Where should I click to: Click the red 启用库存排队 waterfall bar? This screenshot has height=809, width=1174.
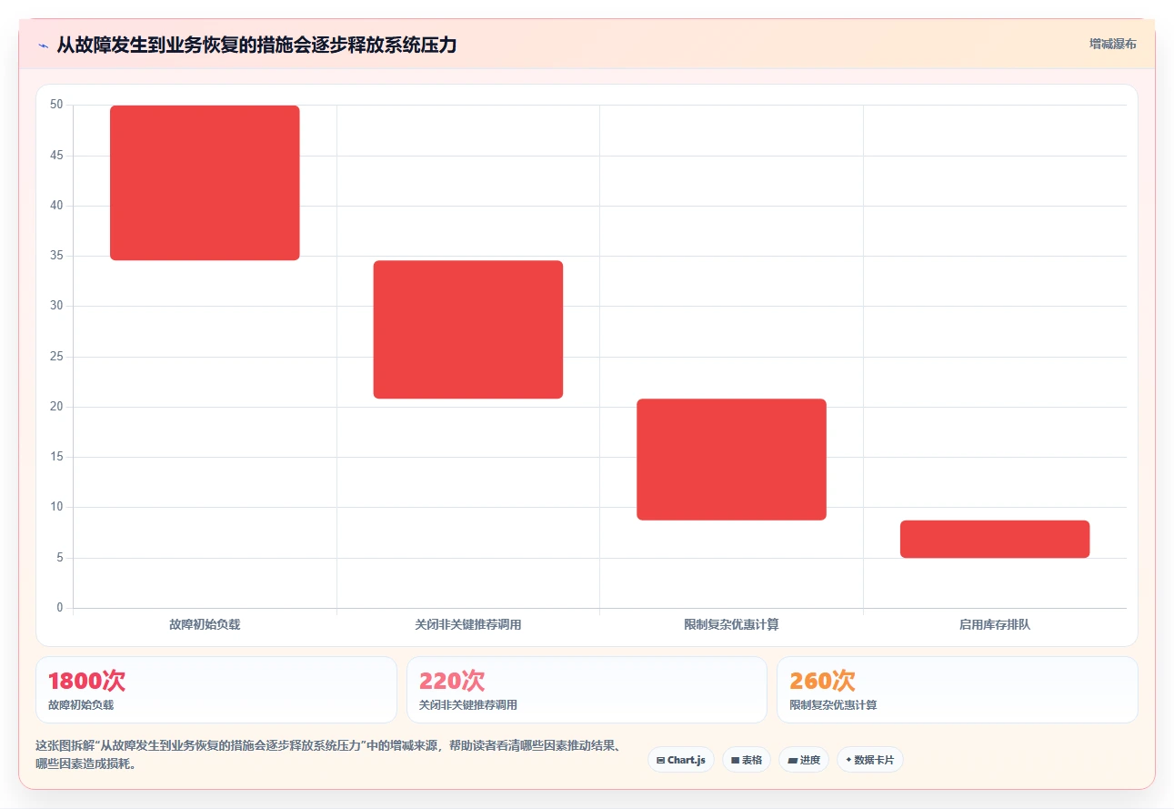click(995, 539)
